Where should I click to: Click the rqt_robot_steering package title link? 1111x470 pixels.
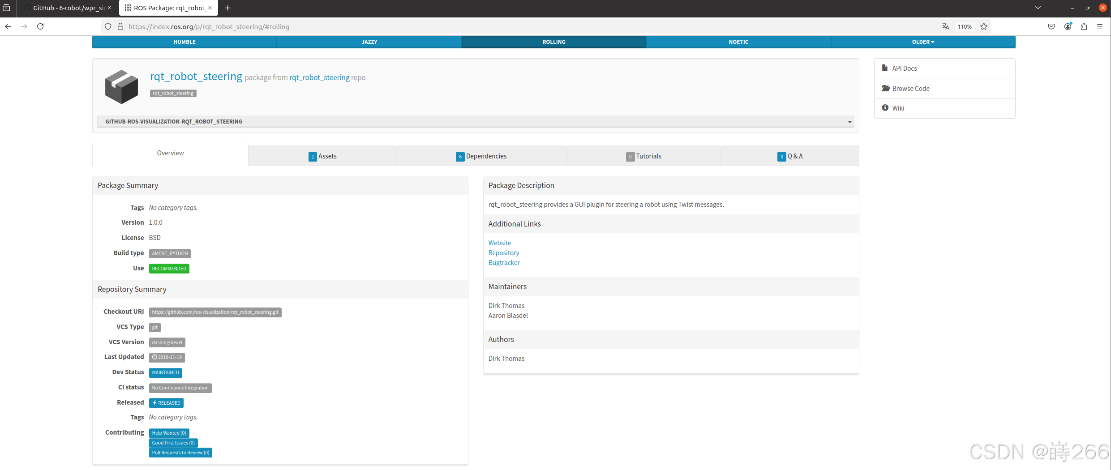196,76
